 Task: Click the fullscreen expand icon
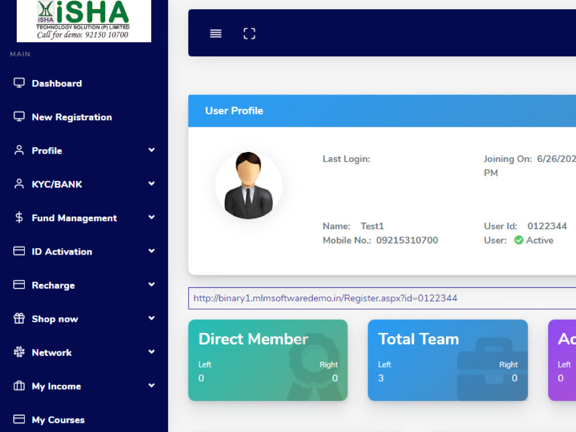click(249, 33)
